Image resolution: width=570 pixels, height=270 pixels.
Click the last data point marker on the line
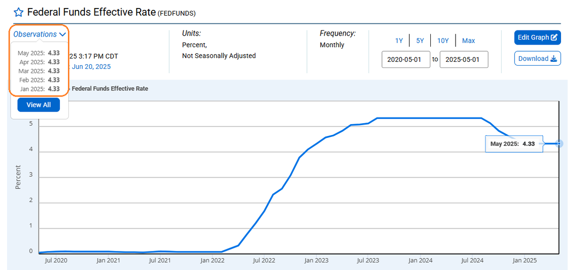pyautogui.click(x=559, y=144)
